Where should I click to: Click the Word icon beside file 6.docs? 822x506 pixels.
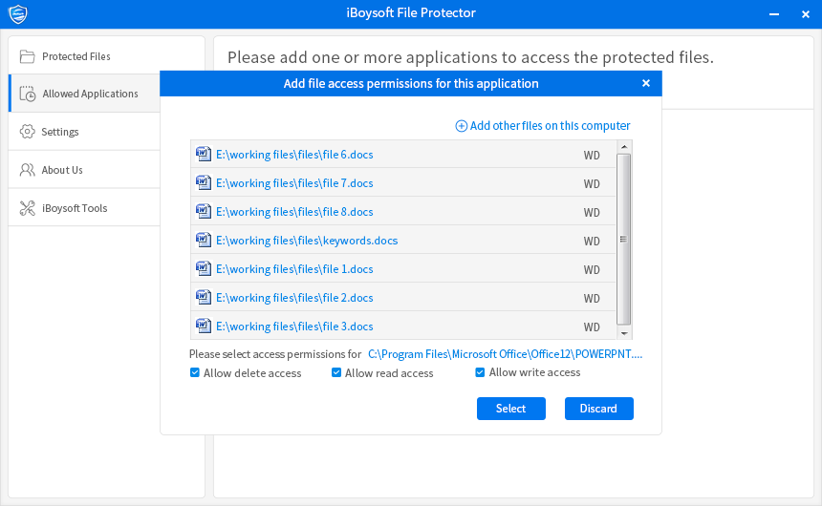pyautogui.click(x=203, y=154)
